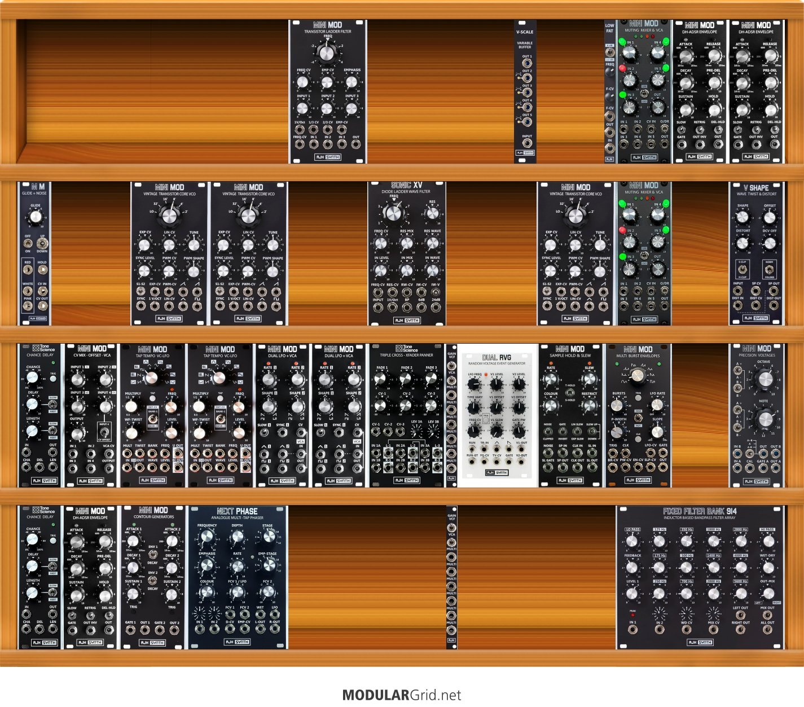The height and width of the screenshot is (707, 804).
Task: Click the 'NEXT PHASE' module title
Action: 237,511
